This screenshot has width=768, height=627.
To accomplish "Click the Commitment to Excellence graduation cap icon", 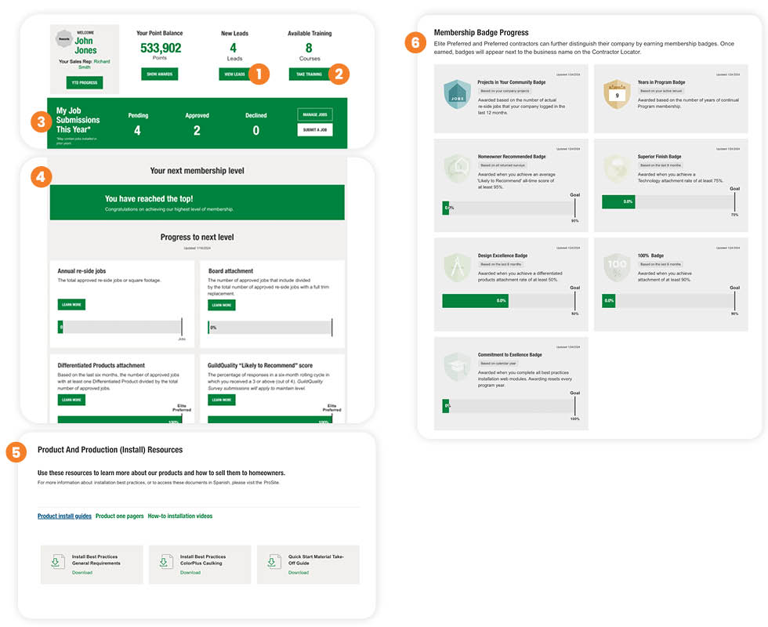I will (455, 367).
